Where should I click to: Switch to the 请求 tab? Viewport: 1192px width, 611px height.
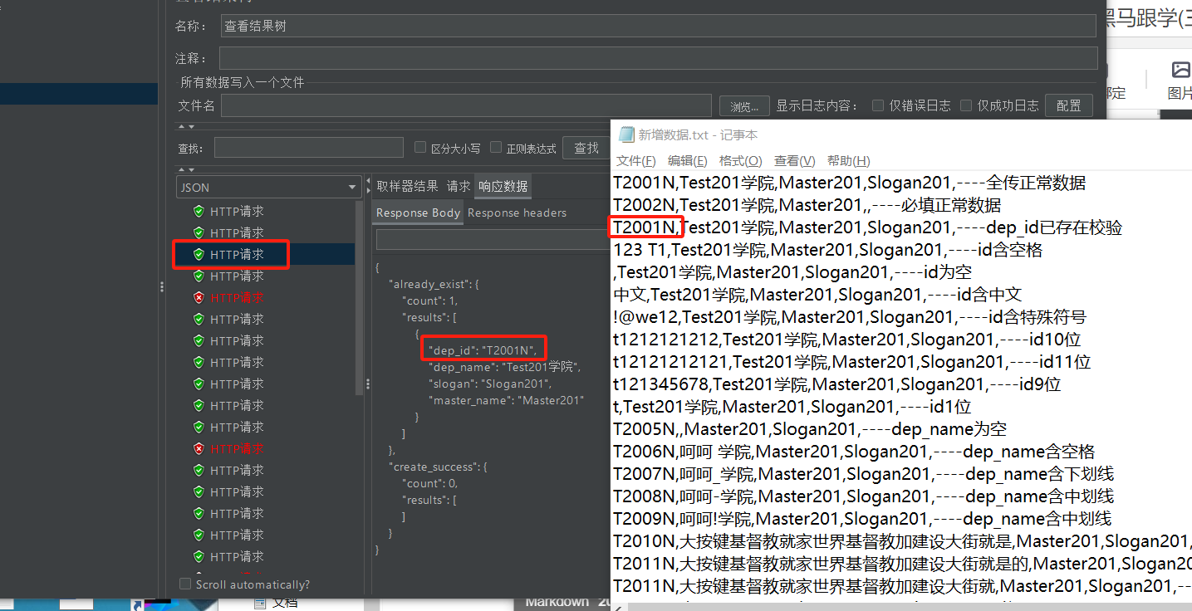459,187
